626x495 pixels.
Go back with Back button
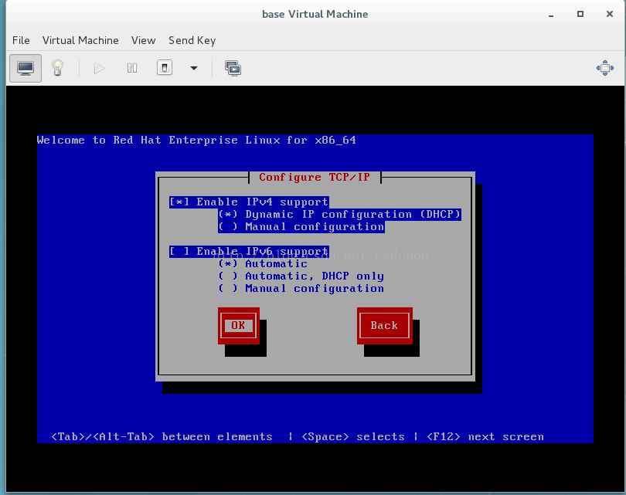click(x=384, y=325)
